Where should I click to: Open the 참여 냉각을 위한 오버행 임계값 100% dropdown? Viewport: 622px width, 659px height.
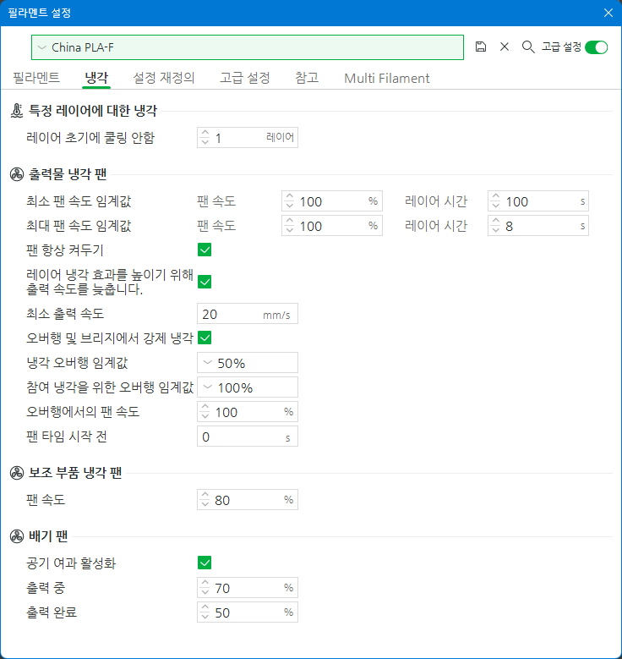(x=248, y=387)
